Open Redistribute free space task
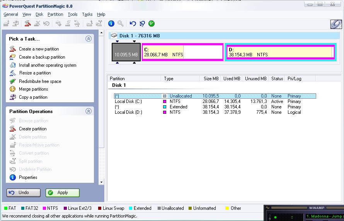 point(40,81)
